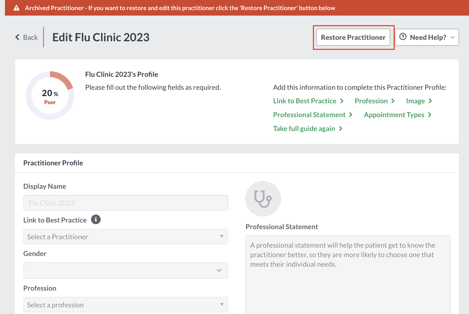Click the Restore Practitioner button
This screenshot has height=314, width=469.
pos(353,37)
